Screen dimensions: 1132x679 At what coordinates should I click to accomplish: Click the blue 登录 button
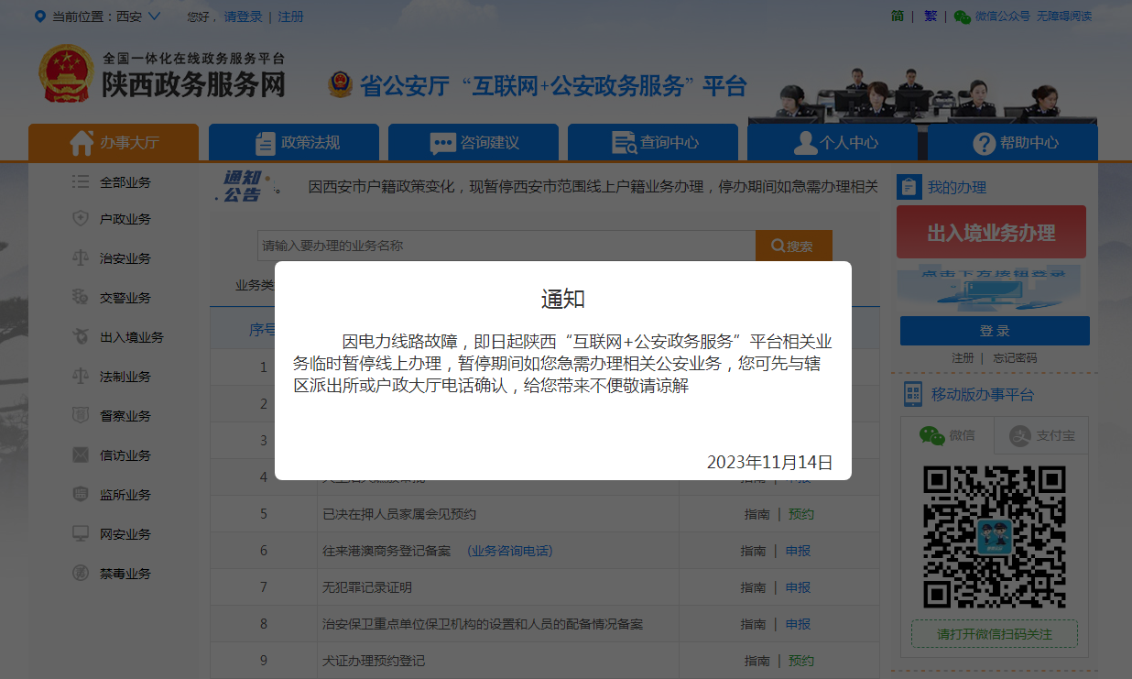(995, 331)
